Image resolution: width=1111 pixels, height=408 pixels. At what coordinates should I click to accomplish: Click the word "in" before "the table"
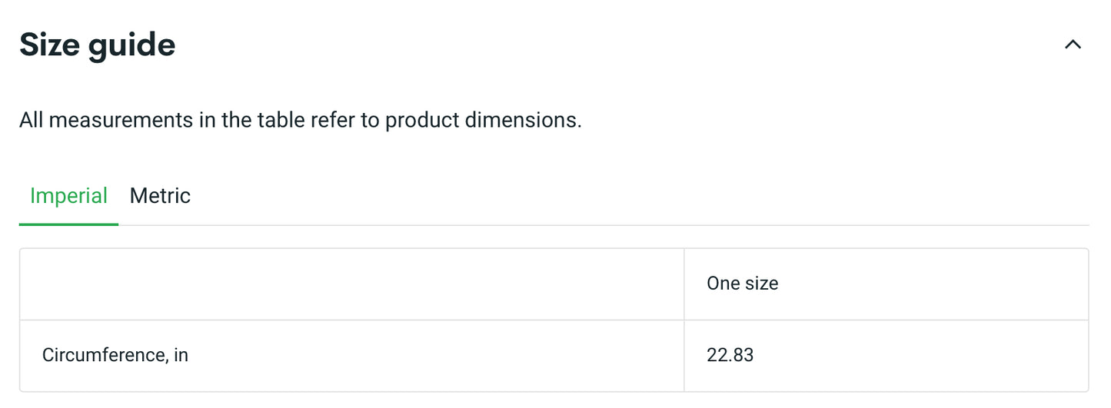(x=203, y=121)
